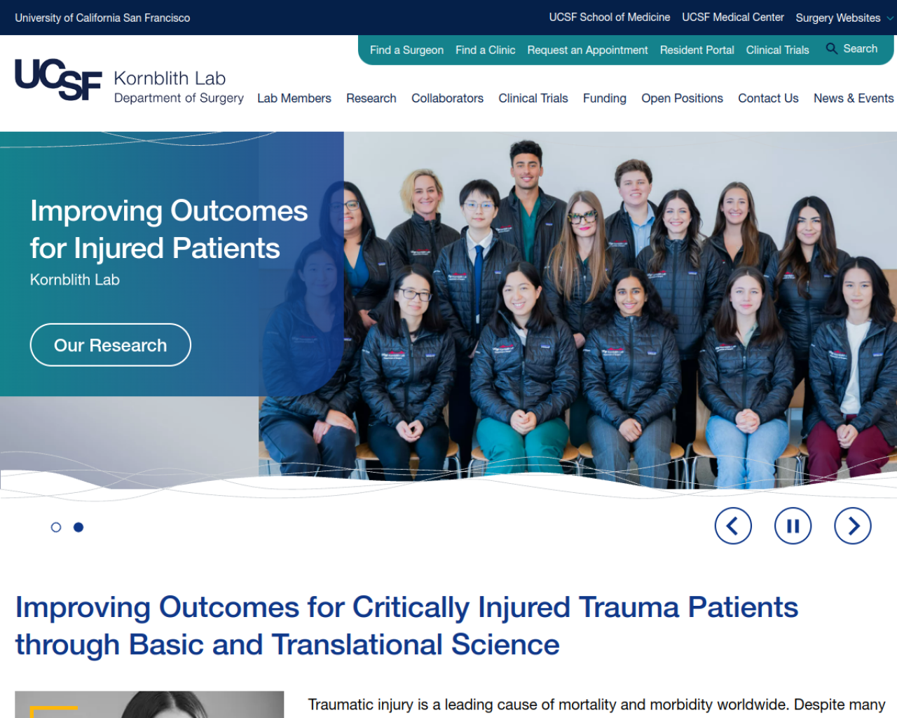Click the UCSF logo
The width and height of the screenshot is (897, 718).
tap(58, 80)
